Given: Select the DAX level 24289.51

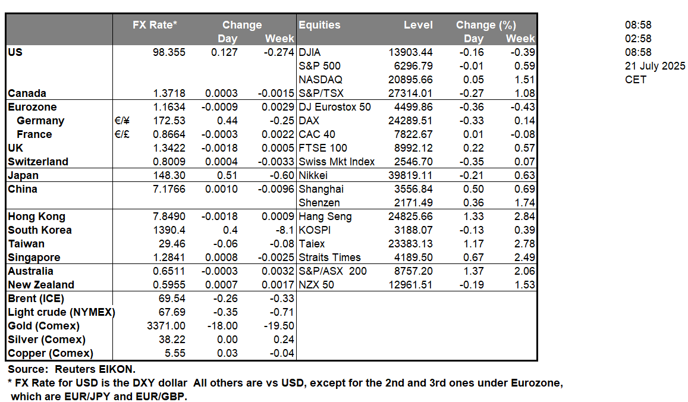Looking at the screenshot, I should (x=410, y=121).
